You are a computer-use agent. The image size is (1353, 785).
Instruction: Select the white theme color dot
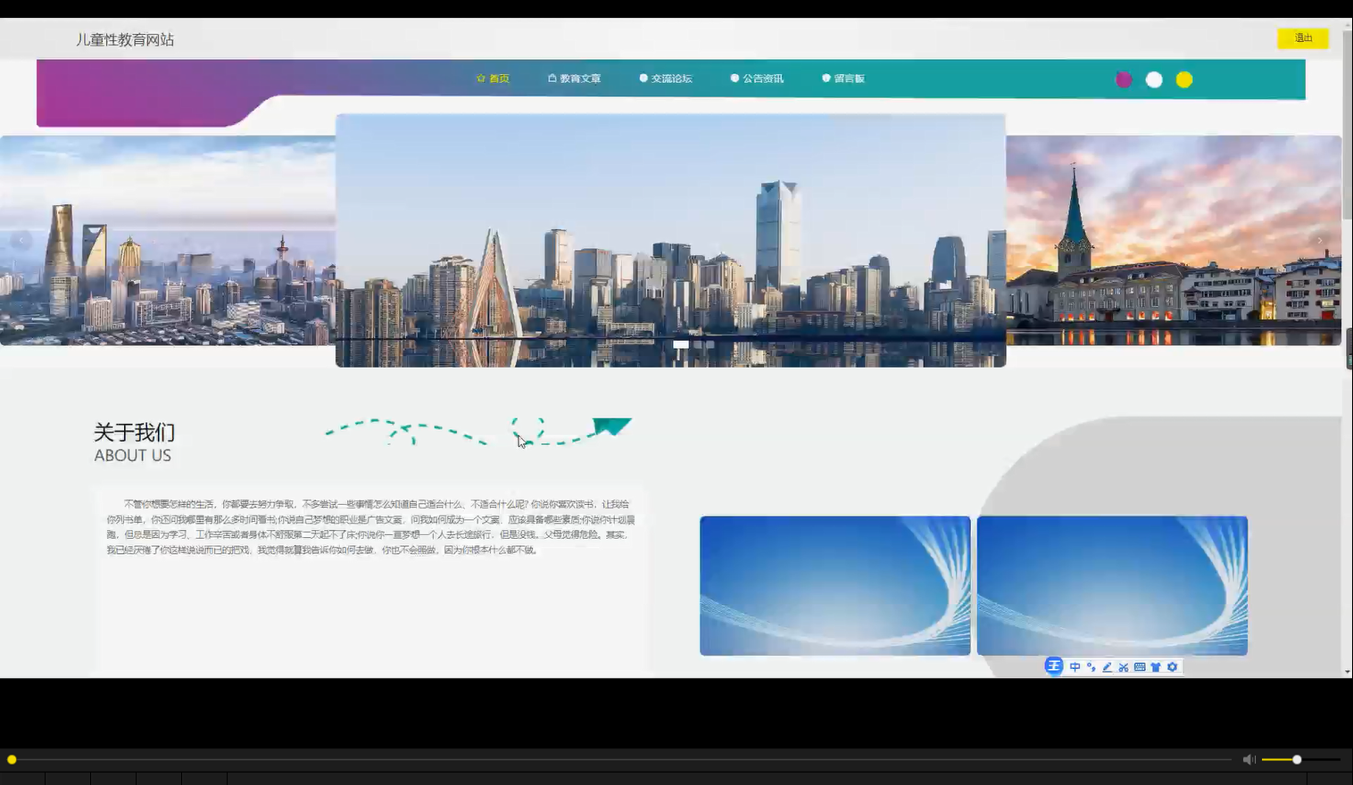click(1154, 79)
